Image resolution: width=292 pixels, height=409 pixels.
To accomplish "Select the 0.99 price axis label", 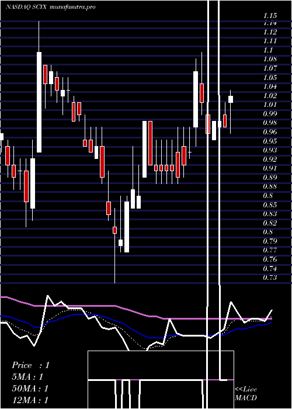I will (270, 114).
